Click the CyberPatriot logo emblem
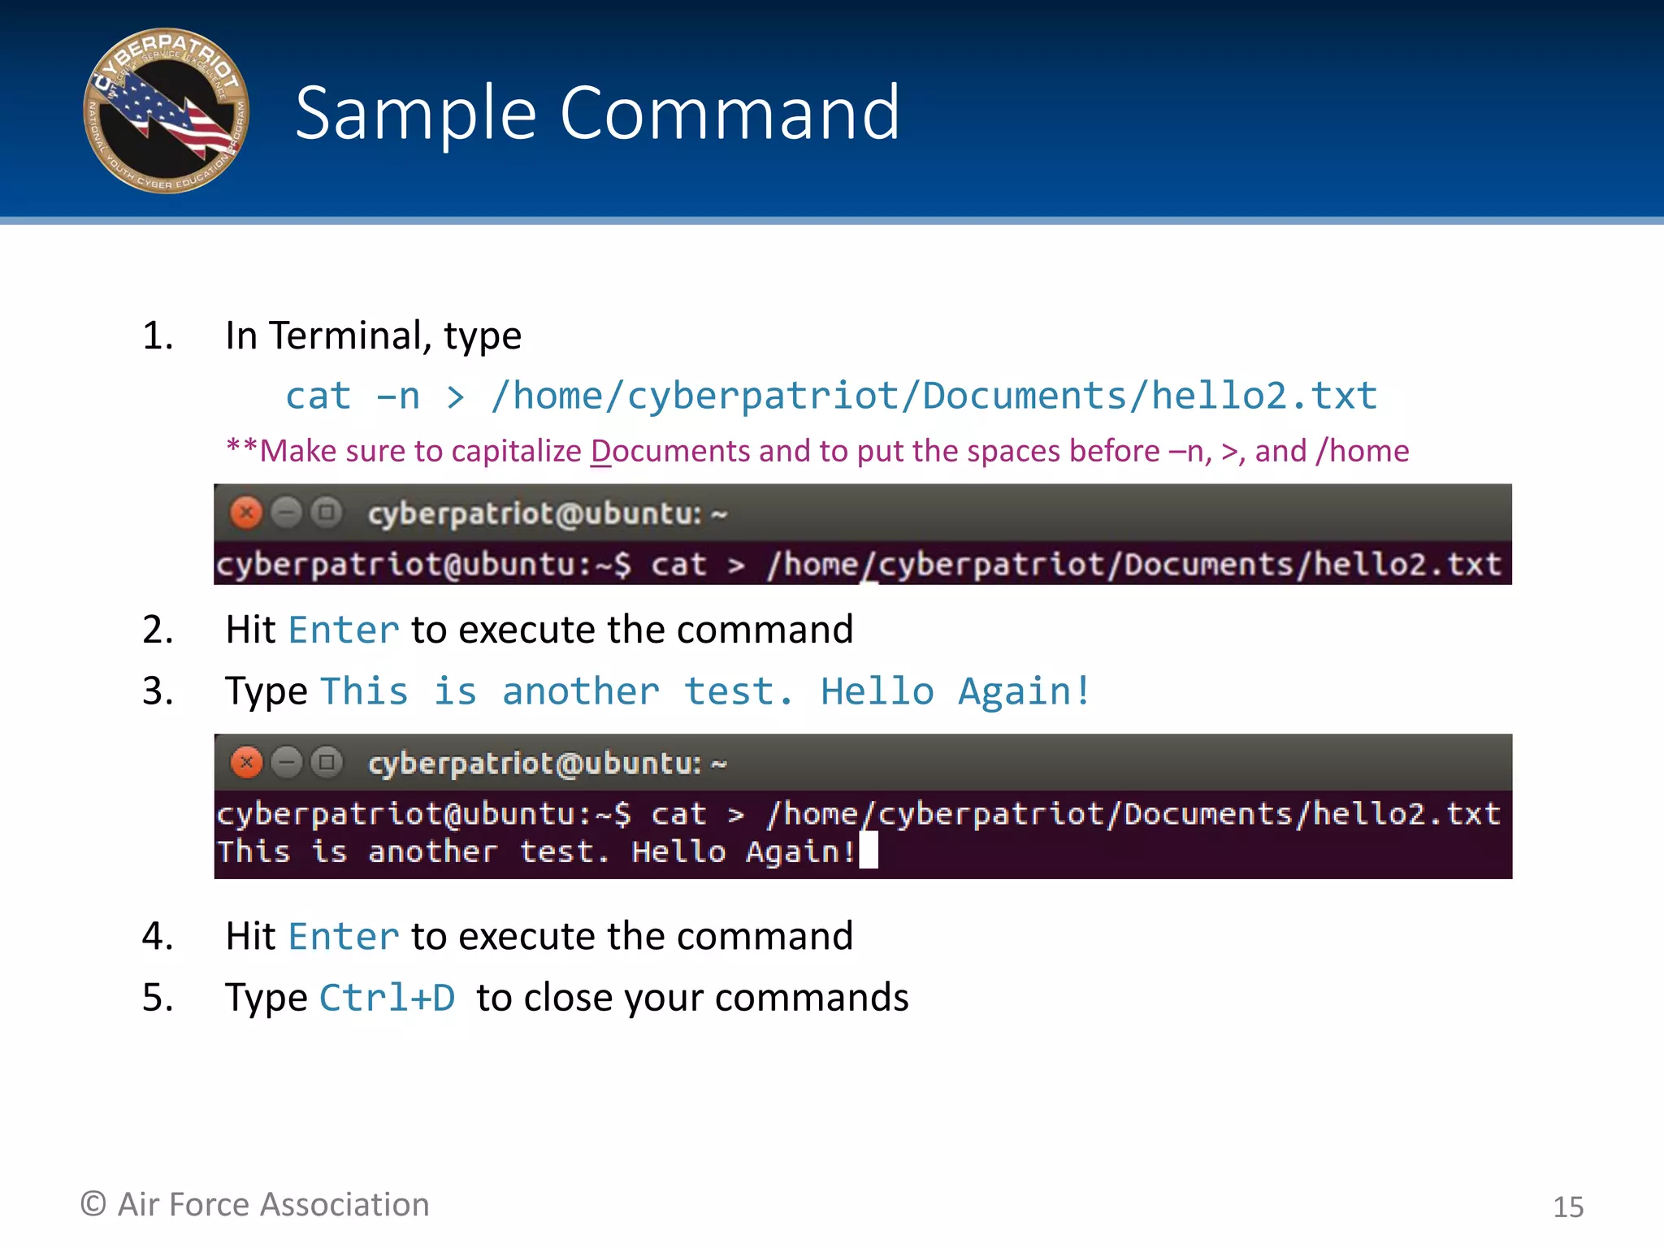 167,111
